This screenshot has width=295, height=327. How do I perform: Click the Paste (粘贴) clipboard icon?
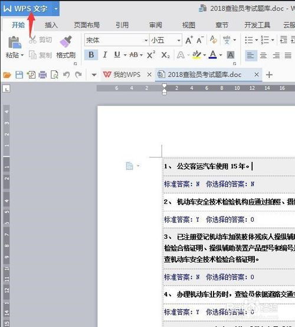click(15, 42)
